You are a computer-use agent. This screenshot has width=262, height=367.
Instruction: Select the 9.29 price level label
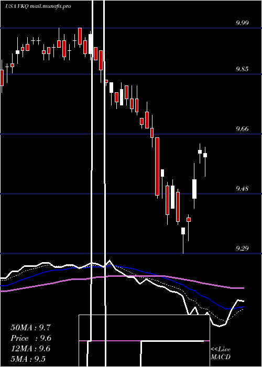point(242,248)
